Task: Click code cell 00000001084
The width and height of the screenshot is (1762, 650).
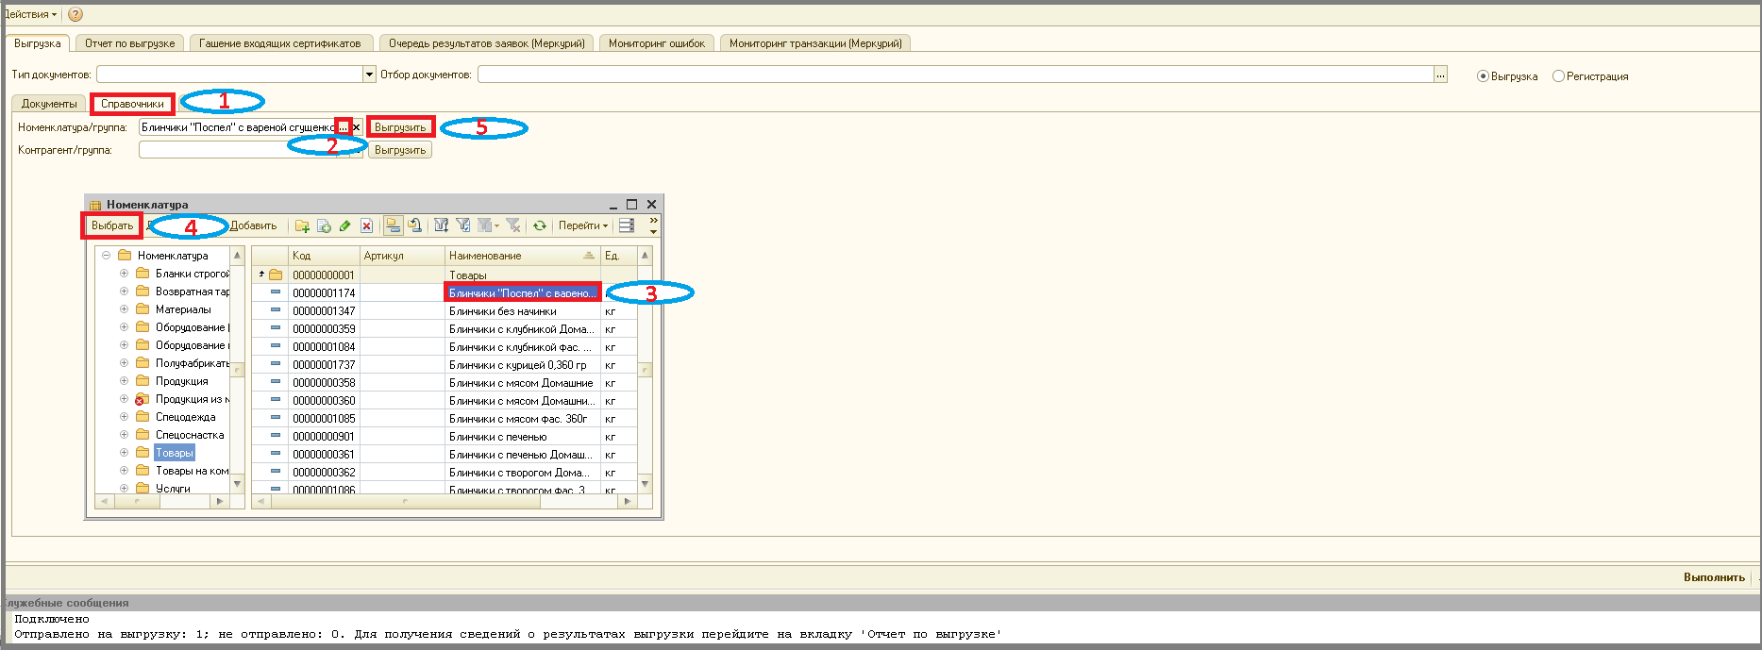Action: pos(324,346)
